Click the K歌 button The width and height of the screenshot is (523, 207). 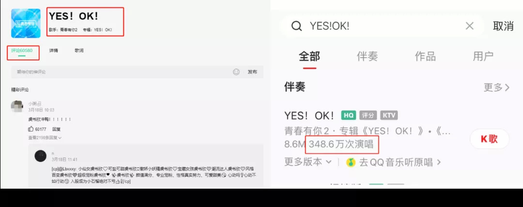(x=489, y=139)
